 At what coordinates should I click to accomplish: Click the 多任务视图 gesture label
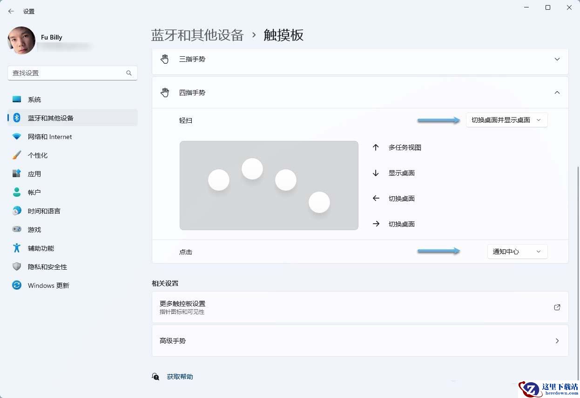(x=405, y=147)
